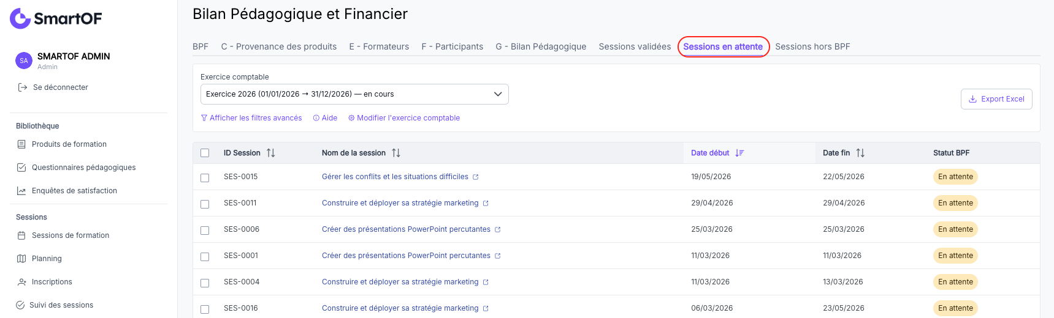The width and height of the screenshot is (1054, 318).
Task: Click the SmartOF logo icon
Action: click(x=20, y=18)
